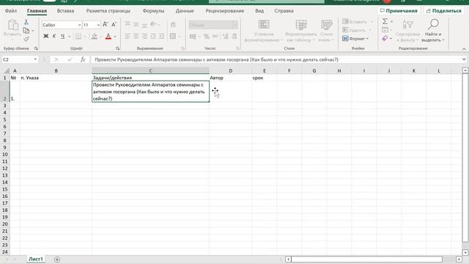Toggle Bold (Ж) formatting
Viewport: 469px width, 264px height.
[45, 37]
